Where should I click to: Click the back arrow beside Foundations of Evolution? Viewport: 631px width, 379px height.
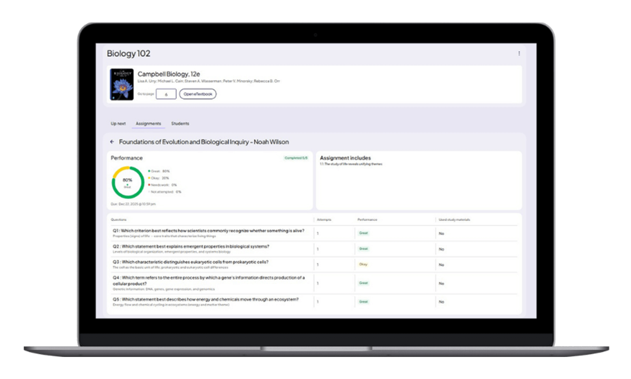[112, 142]
